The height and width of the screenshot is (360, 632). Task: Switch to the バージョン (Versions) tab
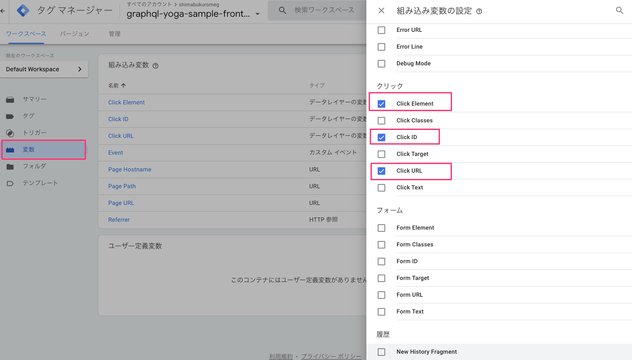pyautogui.click(x=74, y=34)
